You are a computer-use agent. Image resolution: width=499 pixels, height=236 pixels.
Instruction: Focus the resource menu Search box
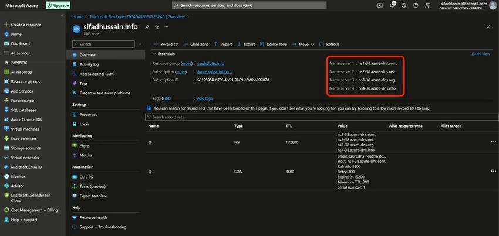coord(103,44)
